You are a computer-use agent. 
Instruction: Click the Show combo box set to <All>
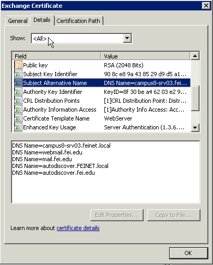81,38
